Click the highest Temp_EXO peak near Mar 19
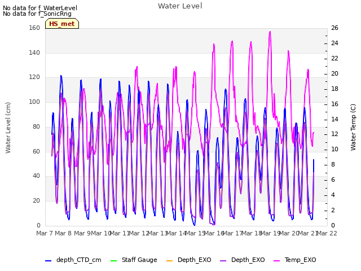Image resolution: width=361 pixels, height=271 pixels. click(270, 32)
